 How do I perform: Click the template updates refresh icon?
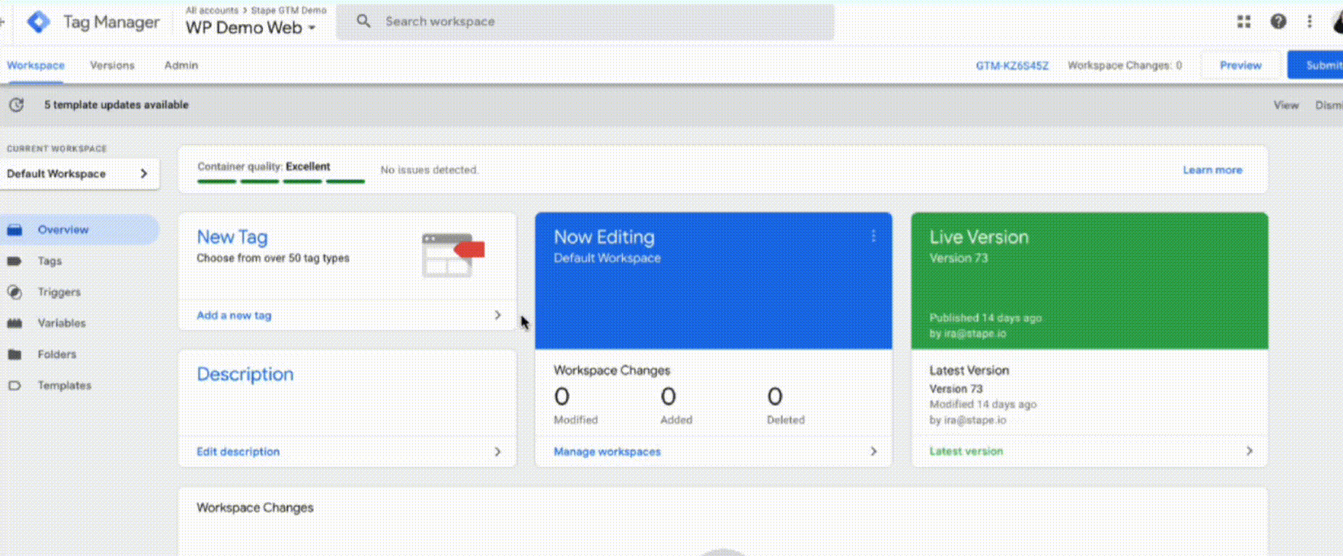coord(16,105)
